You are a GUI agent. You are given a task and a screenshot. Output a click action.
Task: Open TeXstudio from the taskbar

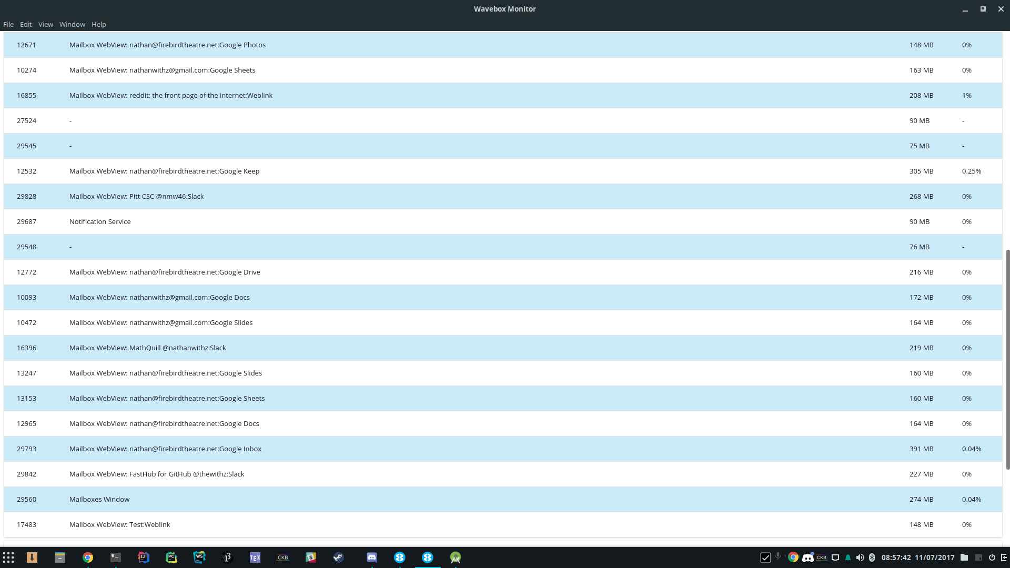(x=255, y=557)
